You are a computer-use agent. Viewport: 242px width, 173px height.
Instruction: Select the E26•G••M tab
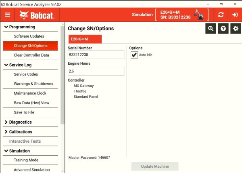point(85,39)
